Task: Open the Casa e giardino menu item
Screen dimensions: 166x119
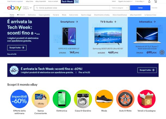Action: pos(44,15)
